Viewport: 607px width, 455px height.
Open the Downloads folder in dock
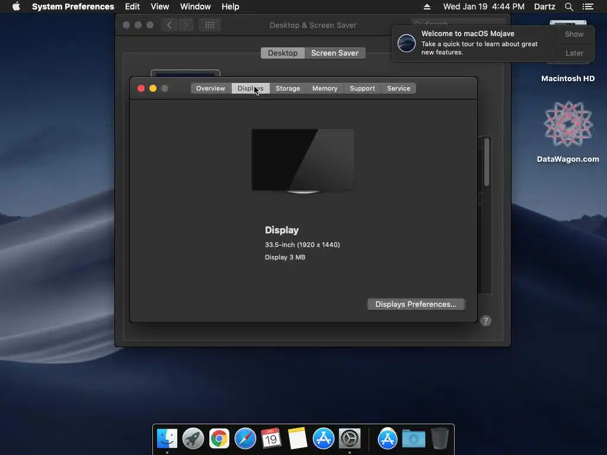pyautogui.click(x=413, y=438)
